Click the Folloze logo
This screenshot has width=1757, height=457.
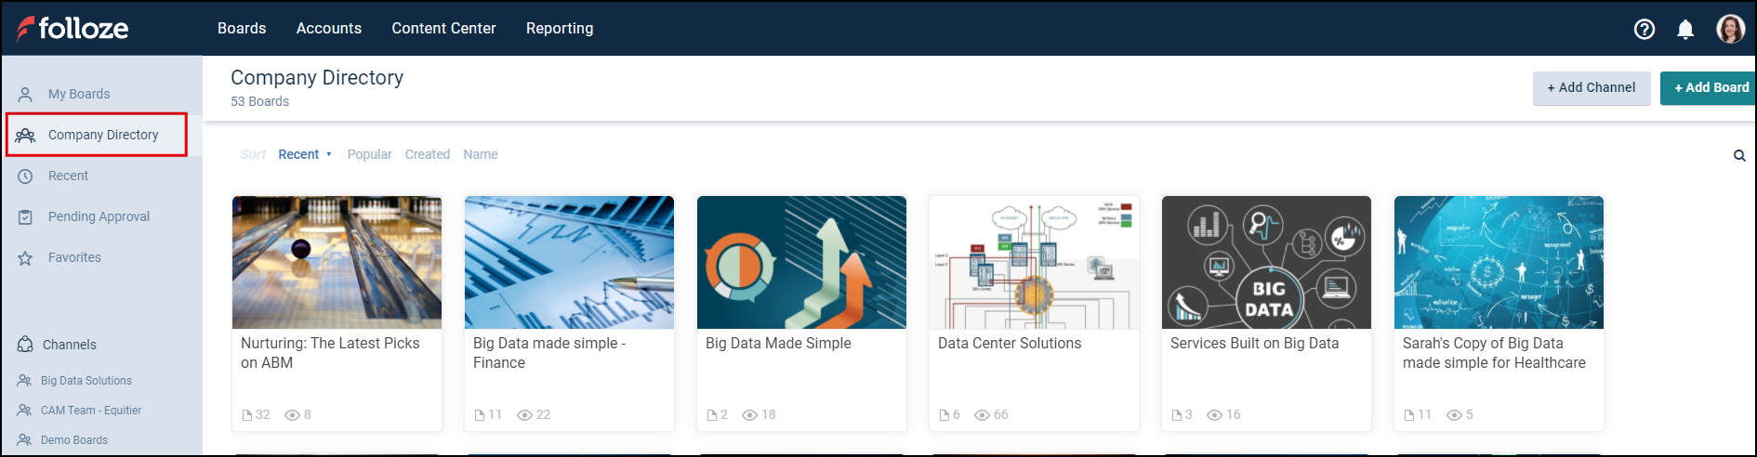click(x=73, y=29)
